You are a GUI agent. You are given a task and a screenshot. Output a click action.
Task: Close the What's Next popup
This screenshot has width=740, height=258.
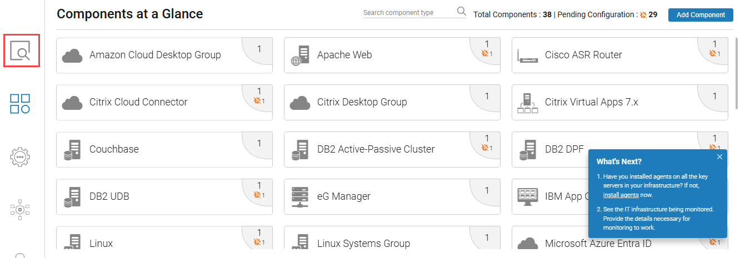point(719,157)
